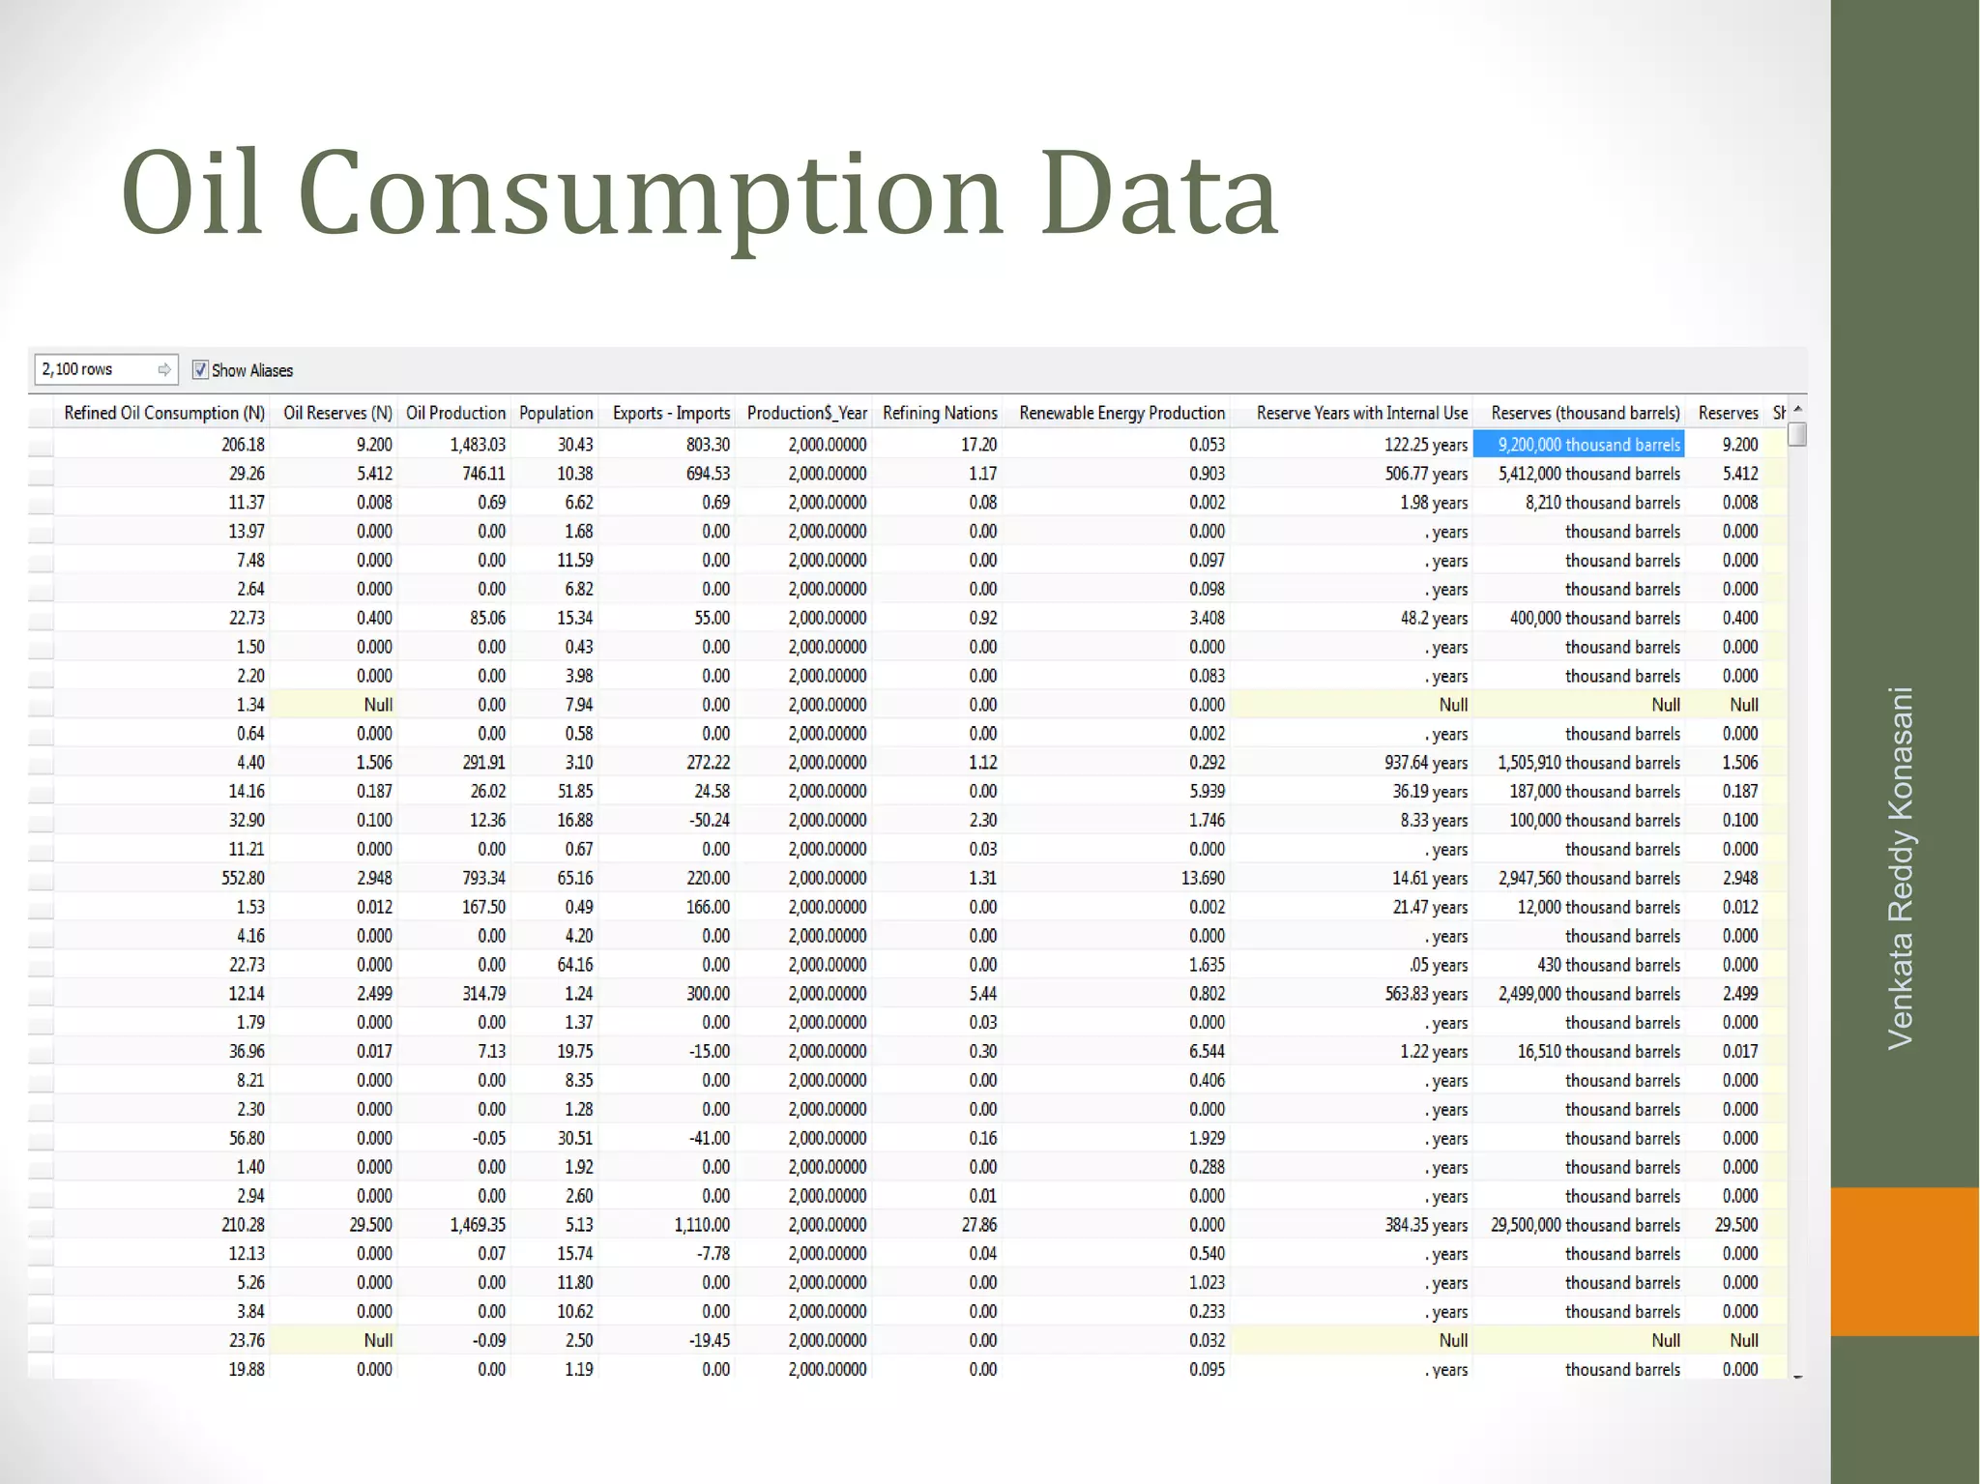
Task: Toggle the Show Aliases checkbox
Action: 200,369
